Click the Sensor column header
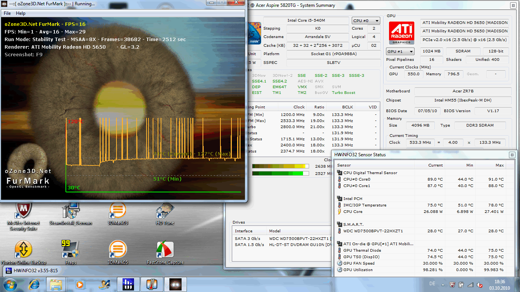 click(x=375, y=165)
